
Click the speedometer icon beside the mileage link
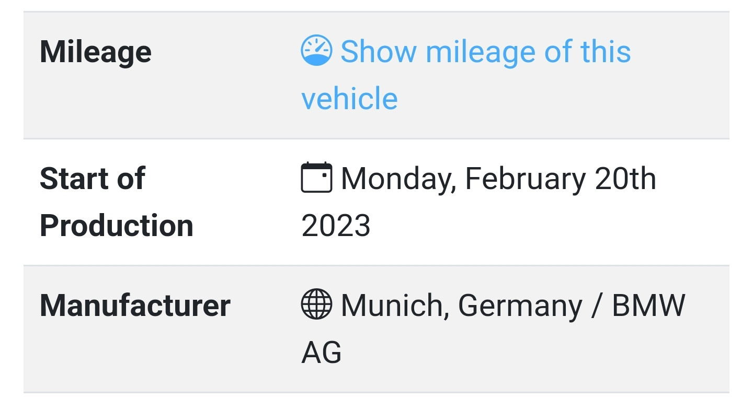coord(316,51)
